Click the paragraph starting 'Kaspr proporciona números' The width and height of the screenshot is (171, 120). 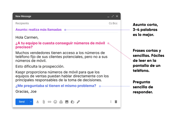click(x=62, y=76)
